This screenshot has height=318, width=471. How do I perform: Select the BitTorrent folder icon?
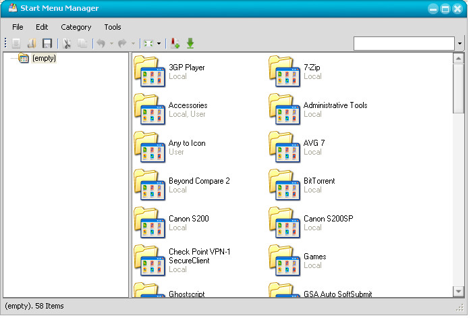click(284, 185)
